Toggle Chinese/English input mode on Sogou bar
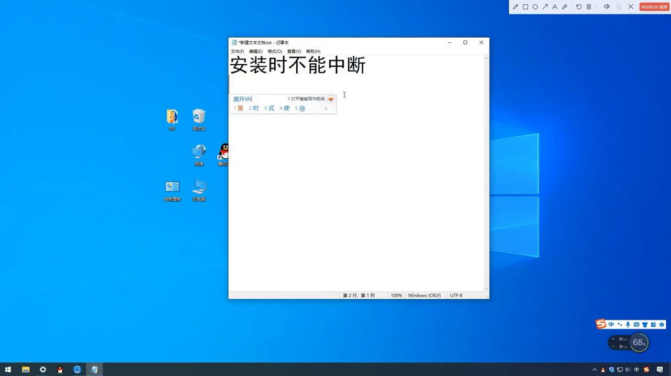 [x=611, y=324]
